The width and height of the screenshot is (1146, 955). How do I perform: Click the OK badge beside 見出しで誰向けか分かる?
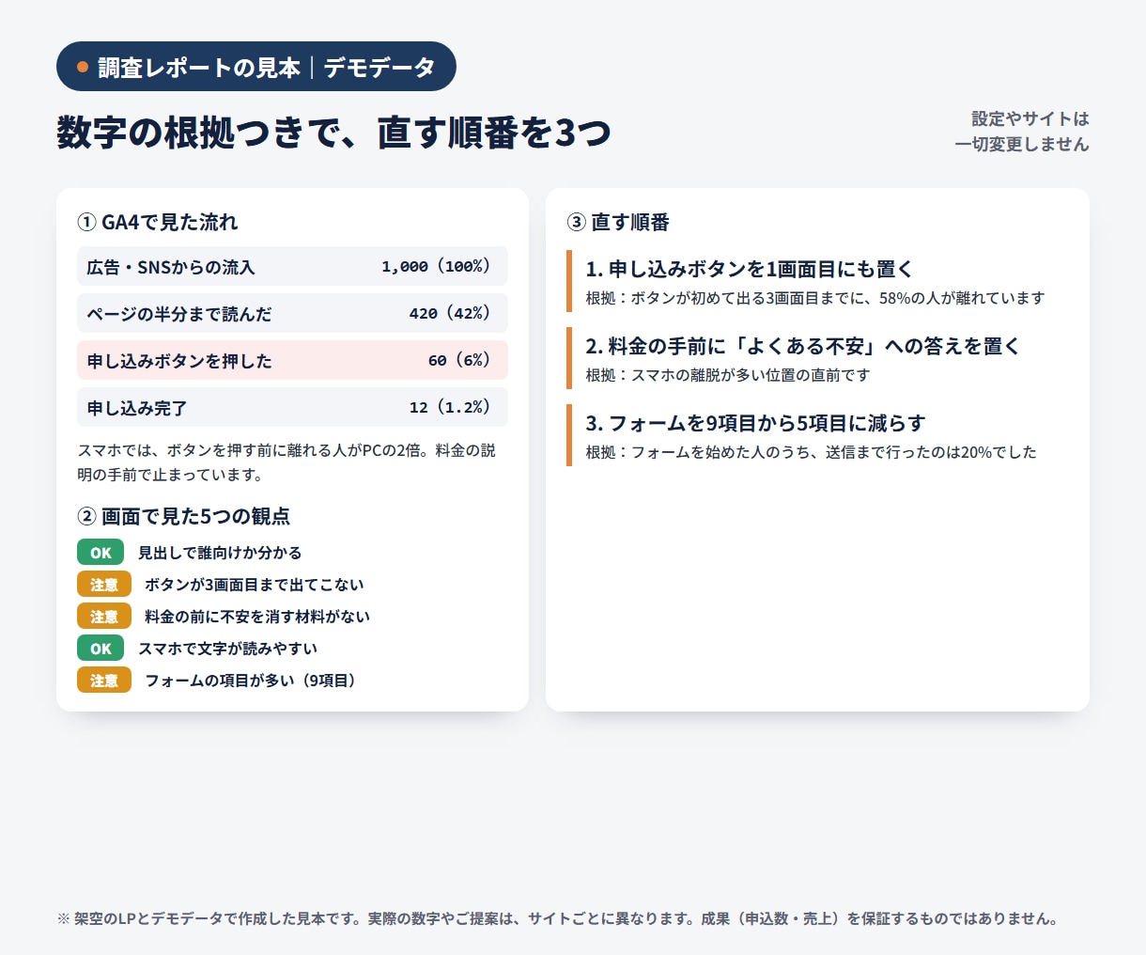(101, 553)
